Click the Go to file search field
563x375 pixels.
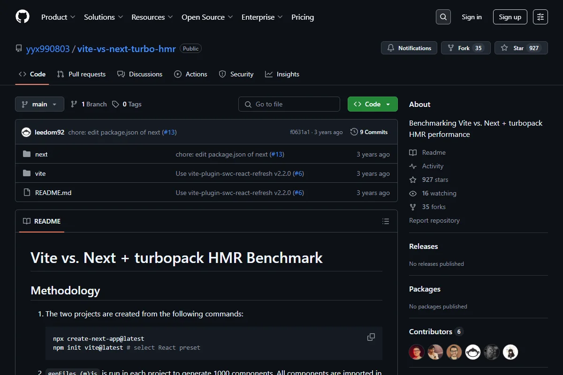(x=289, y=104)
